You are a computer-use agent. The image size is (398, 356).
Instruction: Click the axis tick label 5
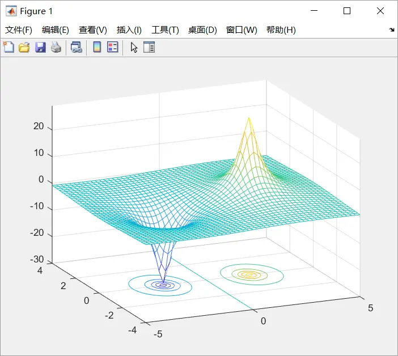tap(371, 308)
